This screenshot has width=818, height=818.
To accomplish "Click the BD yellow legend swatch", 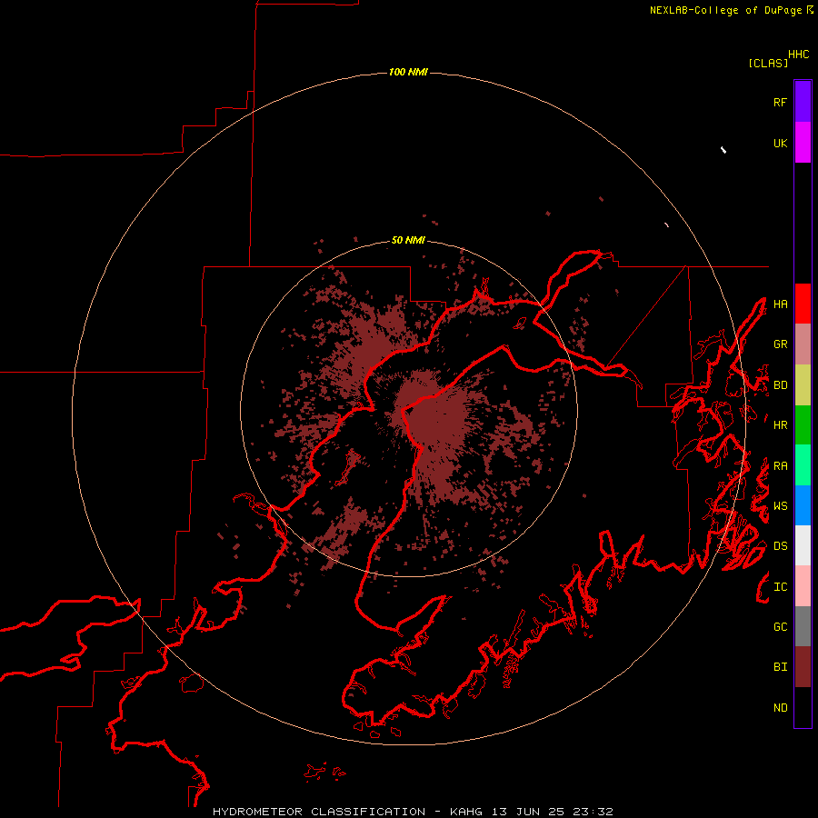I will pyautogui.click(x=803, y=384).
